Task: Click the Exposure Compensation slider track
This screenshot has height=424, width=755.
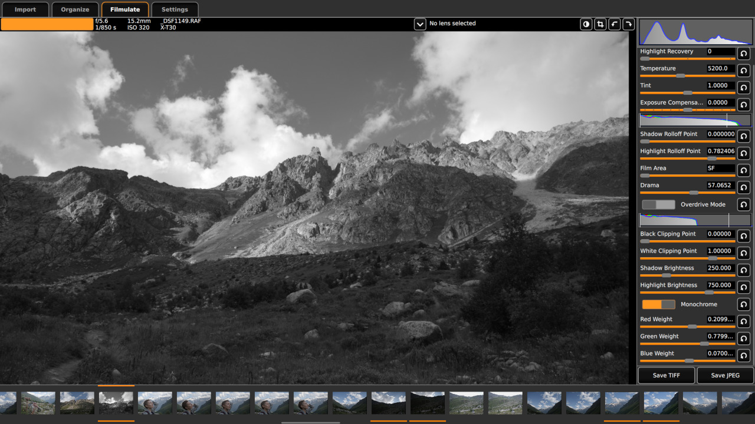Action: pos(688,110)
